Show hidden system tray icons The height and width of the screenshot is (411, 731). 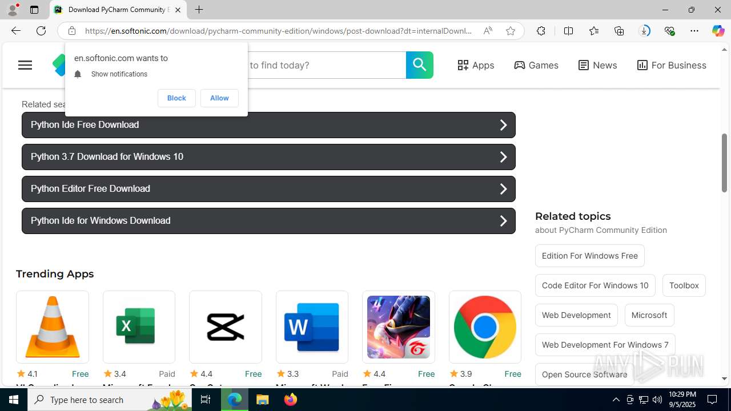[x=616, y=400]
